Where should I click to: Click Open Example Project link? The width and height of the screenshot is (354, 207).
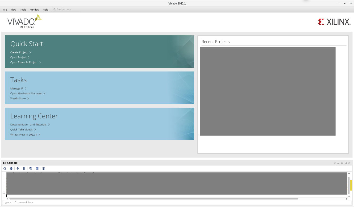[26, 62]
